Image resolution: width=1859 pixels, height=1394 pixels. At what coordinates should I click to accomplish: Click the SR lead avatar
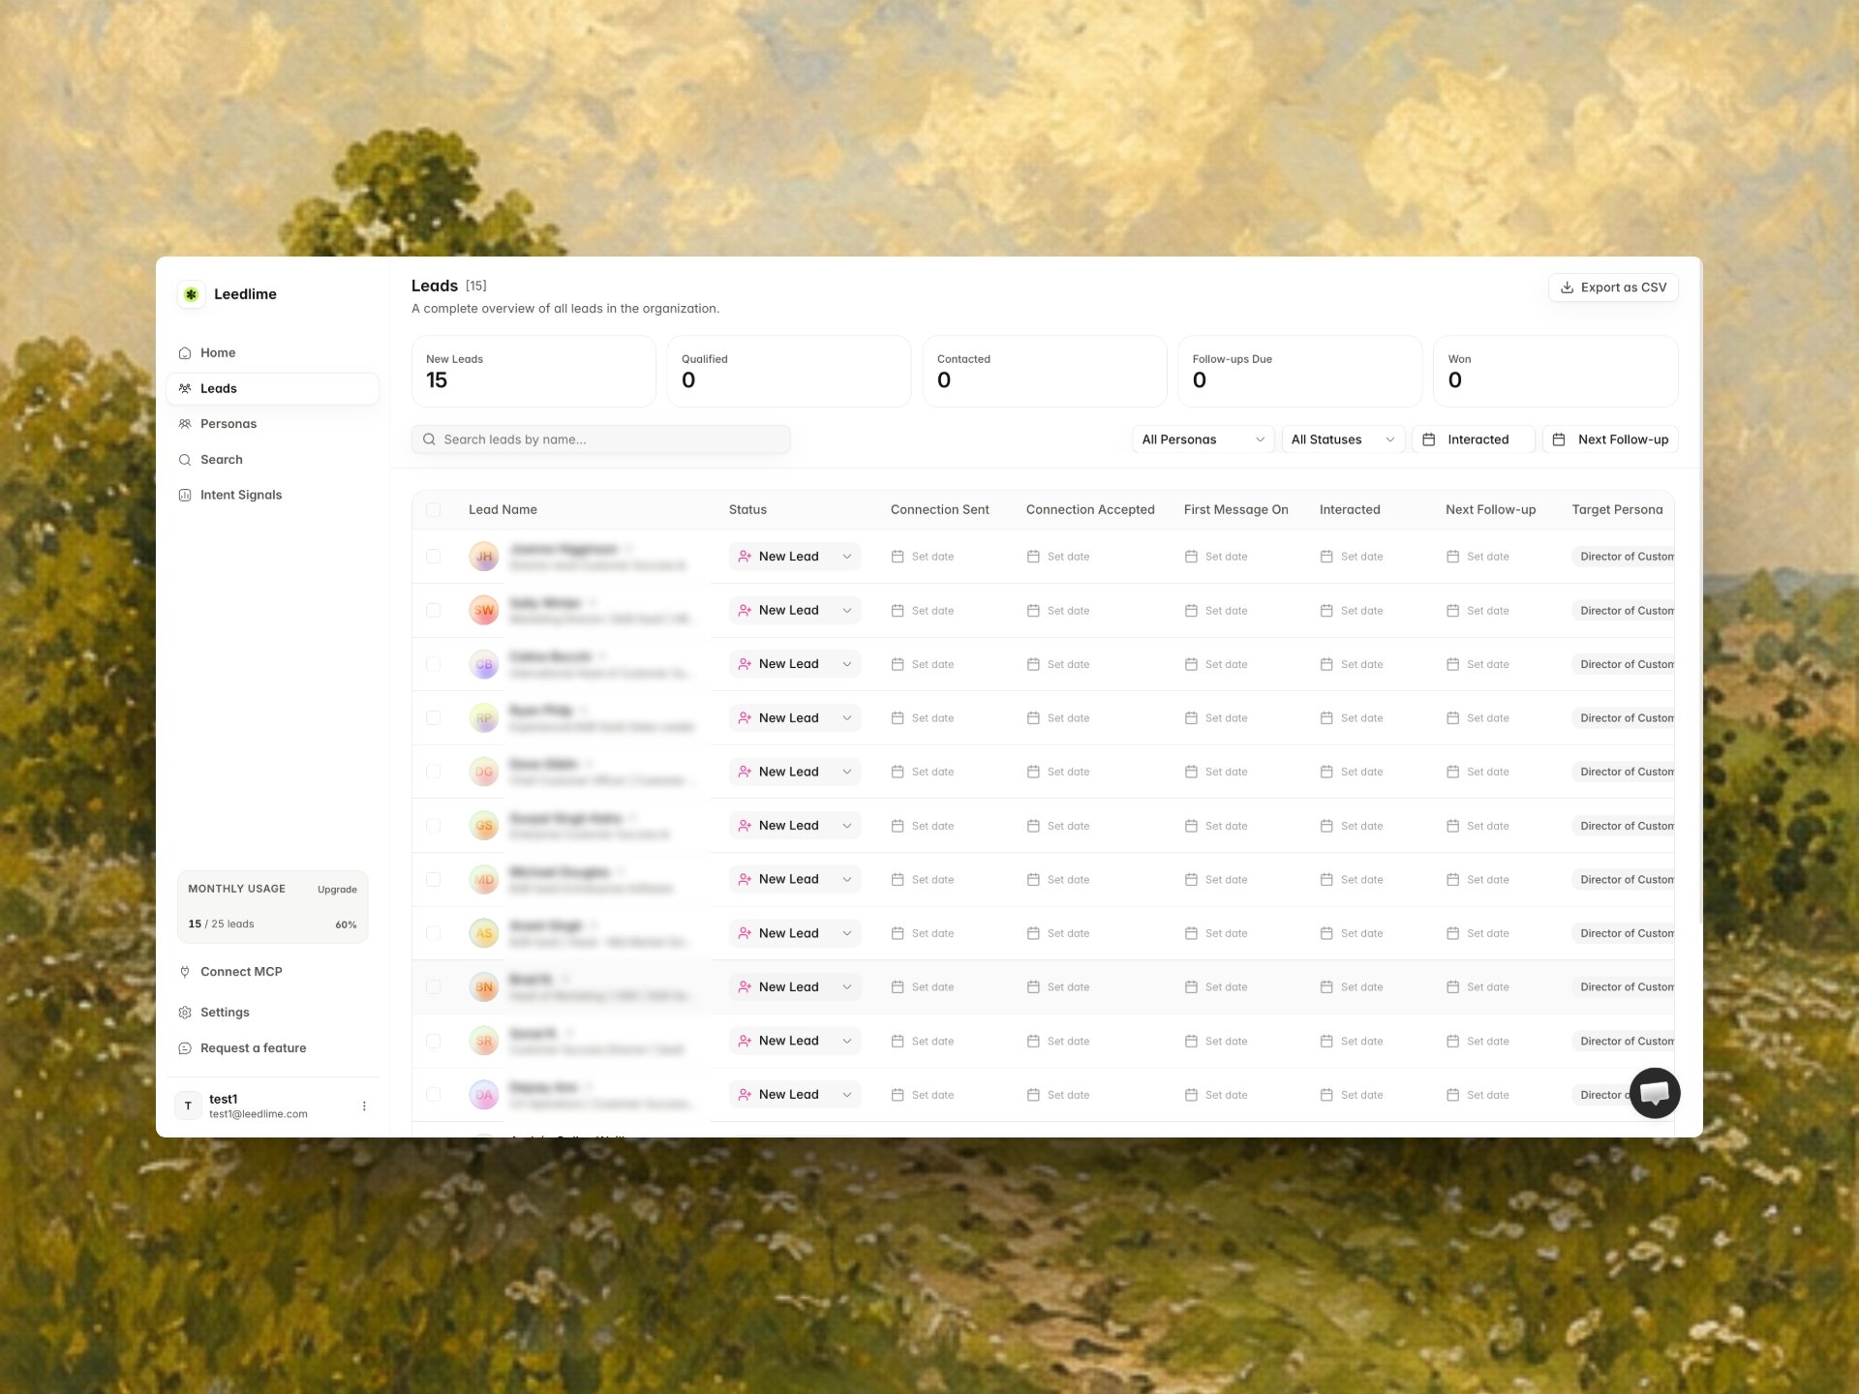484,1041
